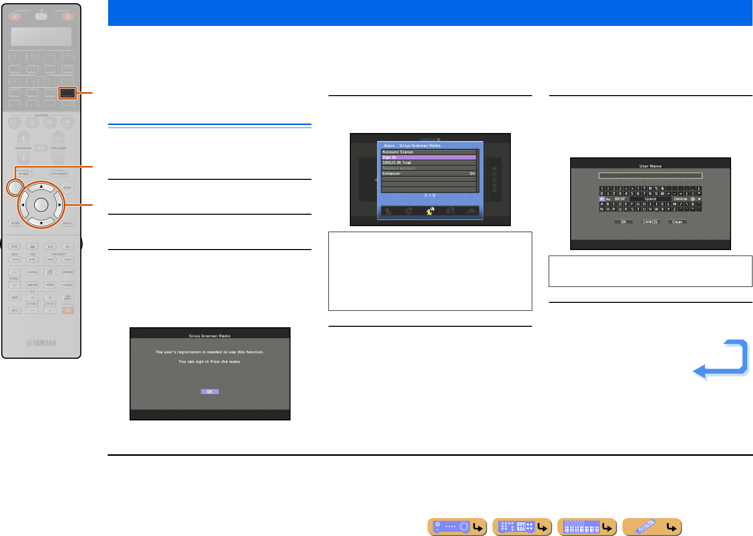Select SIRIUS IR Trial menu item
The width and height of the screenshot is (753, 536).
point(429,163)
